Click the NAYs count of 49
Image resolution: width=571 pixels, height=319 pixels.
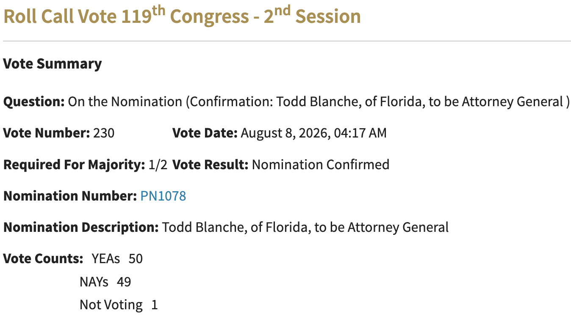point(124,282)
